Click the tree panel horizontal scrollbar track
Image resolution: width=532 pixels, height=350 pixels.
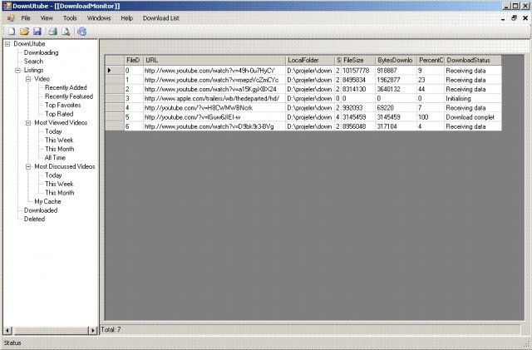coord(50,330)
